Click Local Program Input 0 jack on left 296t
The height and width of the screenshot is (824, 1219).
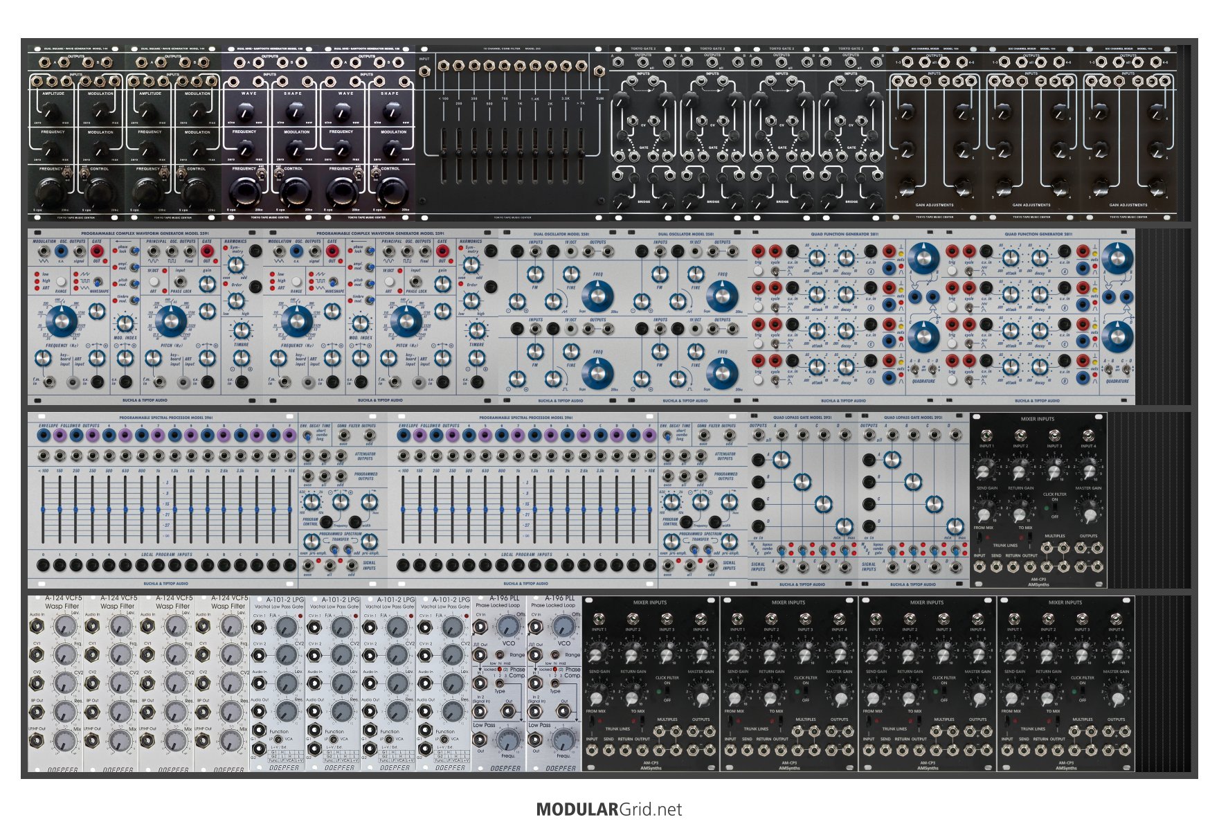(43, 566)
